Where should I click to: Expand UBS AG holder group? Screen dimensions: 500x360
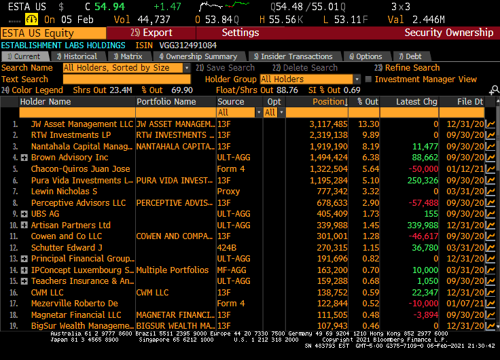pyautogui.click(x=24, y=214)
